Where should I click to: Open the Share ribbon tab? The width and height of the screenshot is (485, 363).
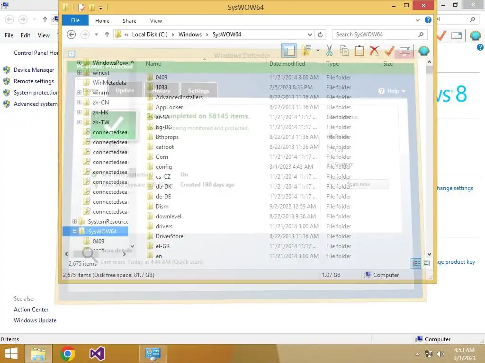(129, 21)
